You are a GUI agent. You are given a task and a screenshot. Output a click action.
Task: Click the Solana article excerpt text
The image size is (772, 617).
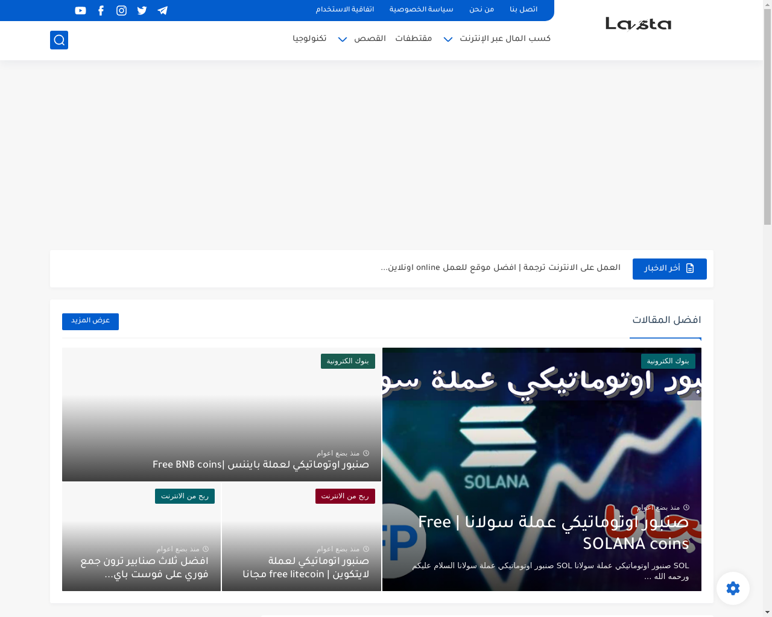point(550,571)
